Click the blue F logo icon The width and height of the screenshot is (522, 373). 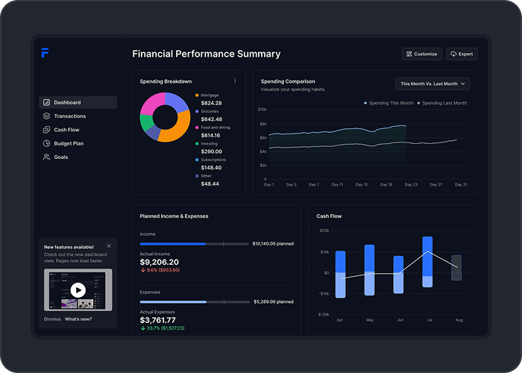tap(45, 53)
